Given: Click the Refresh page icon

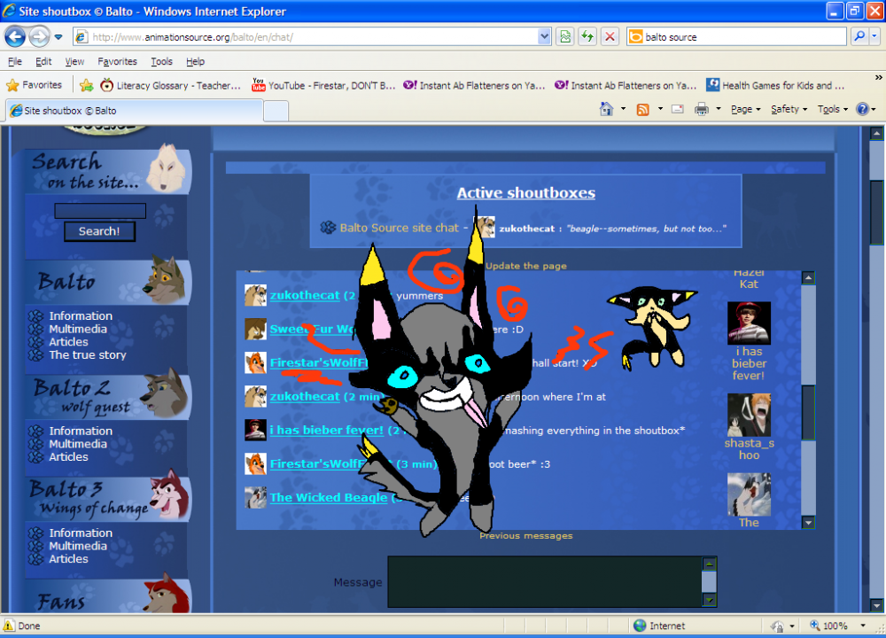Looking at the screenshot, I should [x=587, y=37].
